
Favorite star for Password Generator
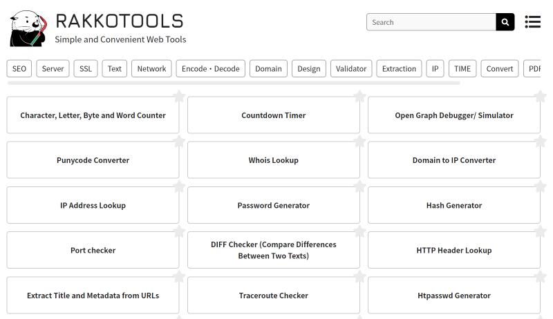pos(359,186)
